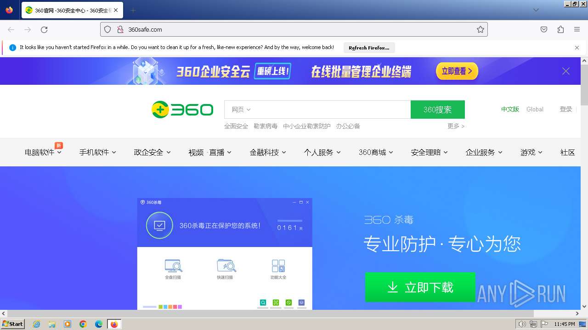The height and width of the screenshot is (330, 588).
Task: Expand the 个人服务 menu
Action: click(322, 152)
